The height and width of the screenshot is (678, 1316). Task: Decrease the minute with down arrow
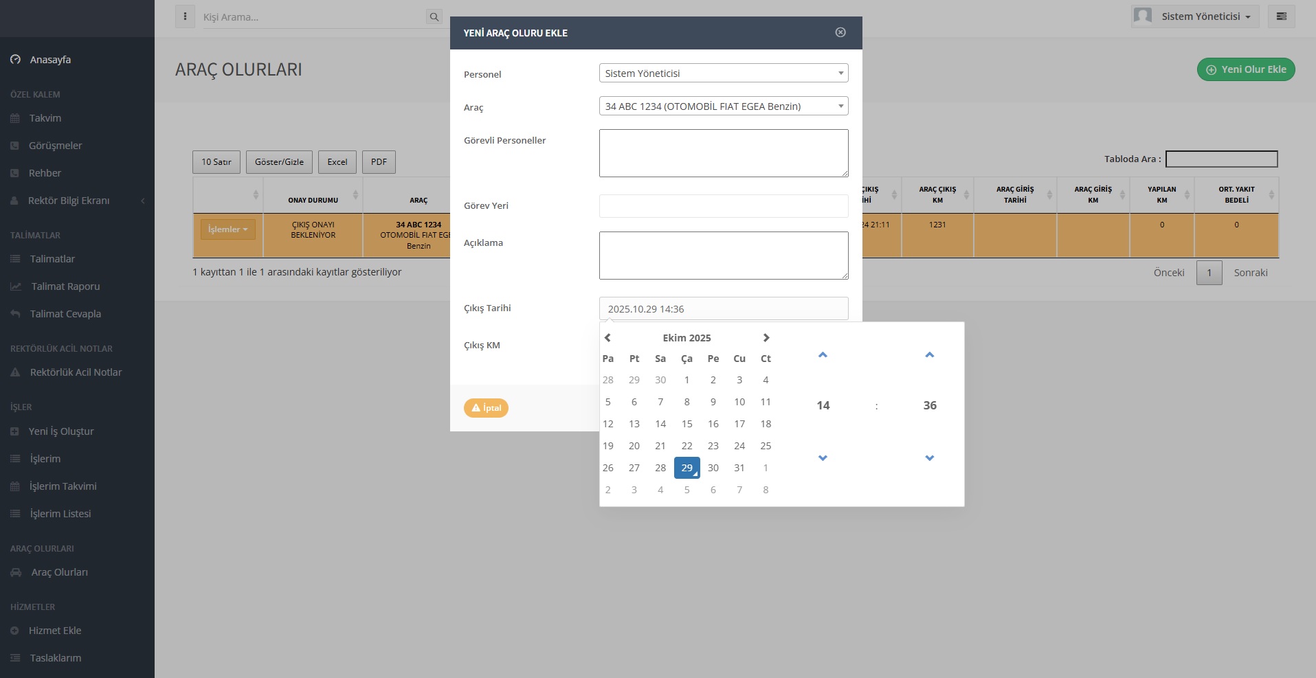point(929,458)
